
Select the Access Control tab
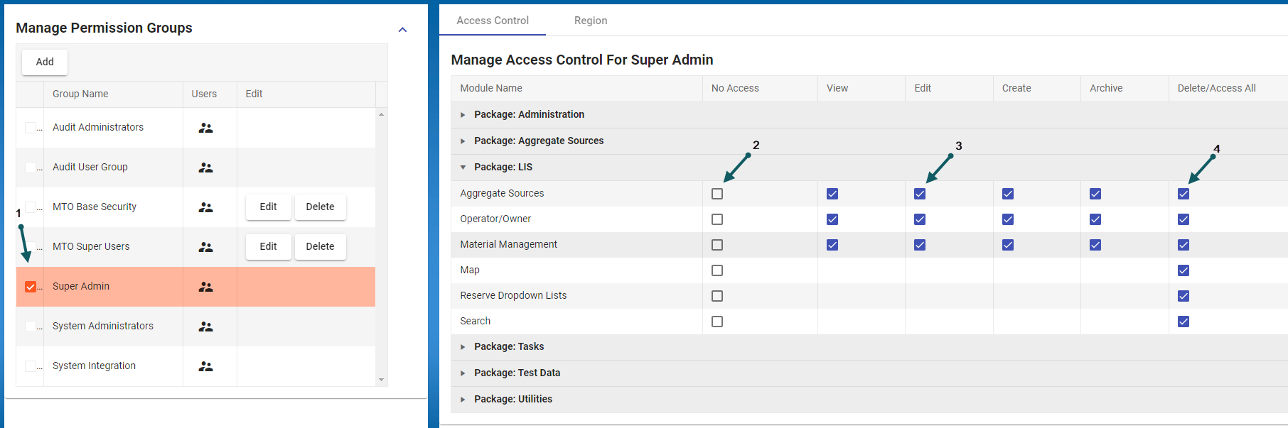[493, 21]
